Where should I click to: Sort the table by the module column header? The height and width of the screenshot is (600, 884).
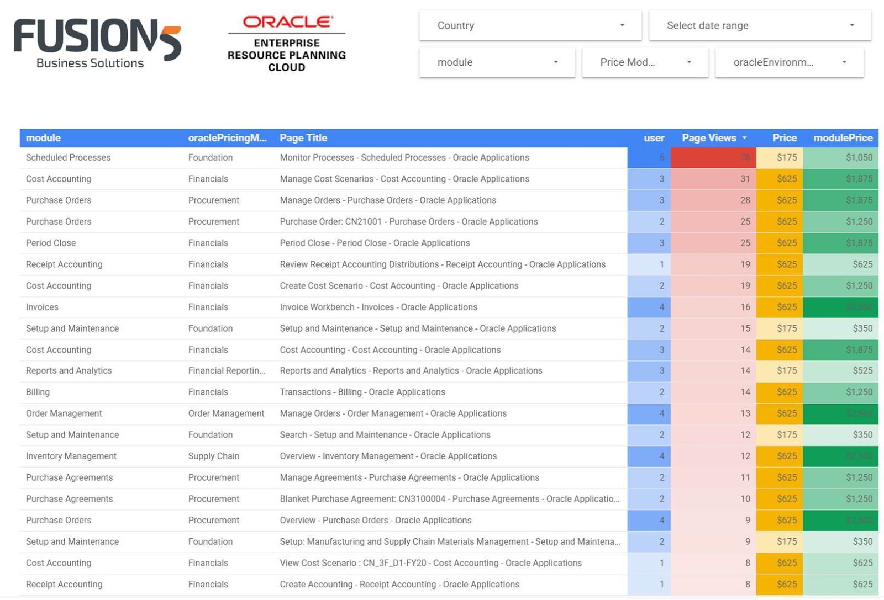pos(43,138)
